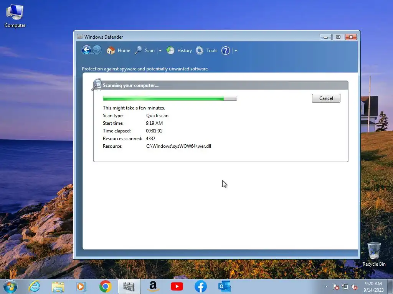Image resolution: width=393 pixels, height=294 pixels.
Task: Close the Windows Defender window
Action: (351, 37)
